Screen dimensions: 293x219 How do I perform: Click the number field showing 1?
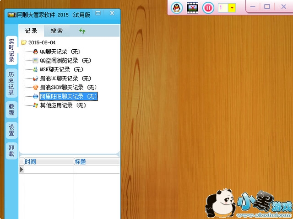pos(223,8)
